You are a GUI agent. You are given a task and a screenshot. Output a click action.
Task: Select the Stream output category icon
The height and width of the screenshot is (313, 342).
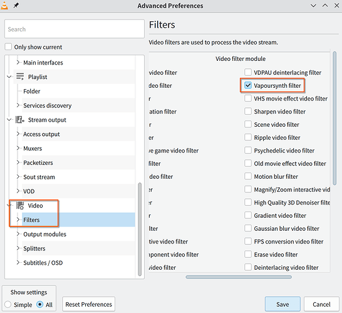(20, 120)
